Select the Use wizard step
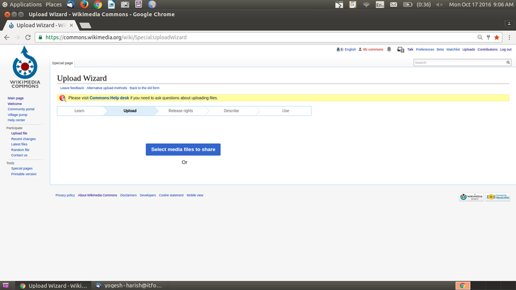 click(286, 111)
